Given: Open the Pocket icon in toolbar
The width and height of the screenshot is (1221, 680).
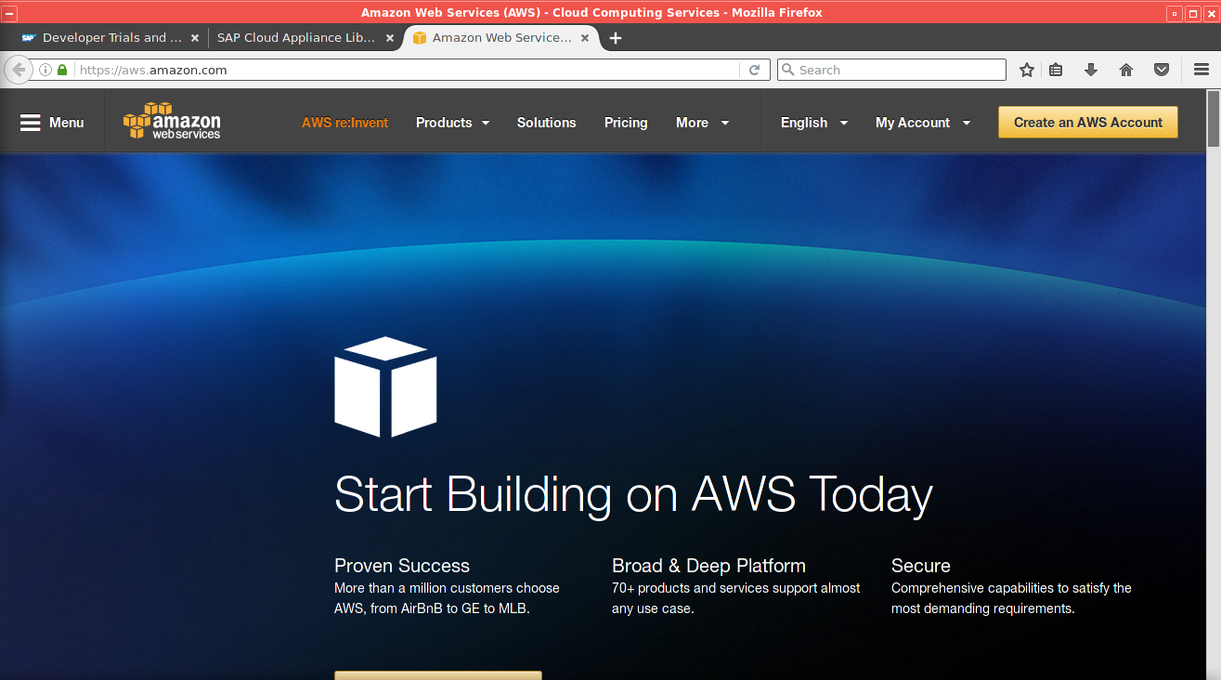Looking at the screenshot, I should [1162, 70].
